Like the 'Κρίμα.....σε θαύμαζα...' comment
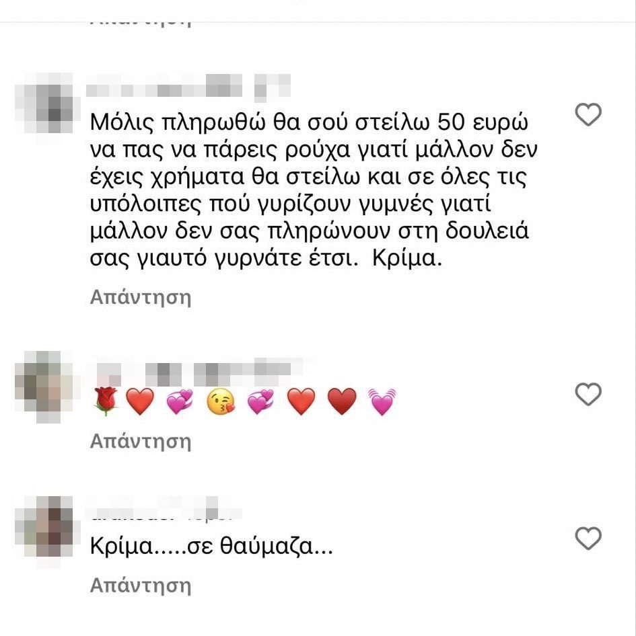Screen dimensions: 636x636 click(588, 539)
